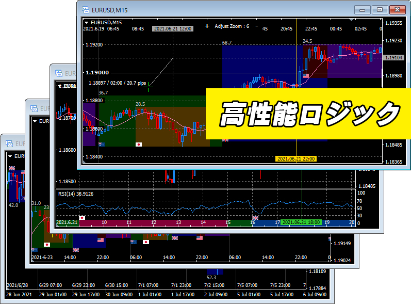The width and height of the screenshot is (411, 304).
Task: Click the 1.19104 current price tag
Action: [393, 58]
